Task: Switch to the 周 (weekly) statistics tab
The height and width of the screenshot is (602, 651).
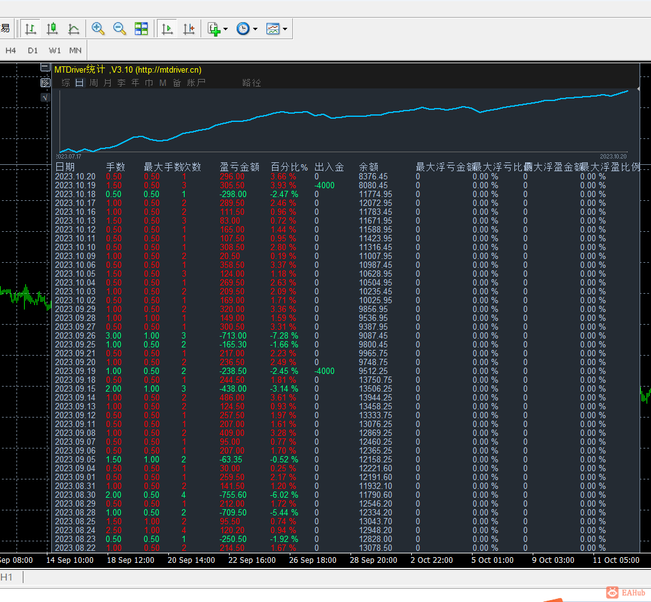Action: click(94, 83)
